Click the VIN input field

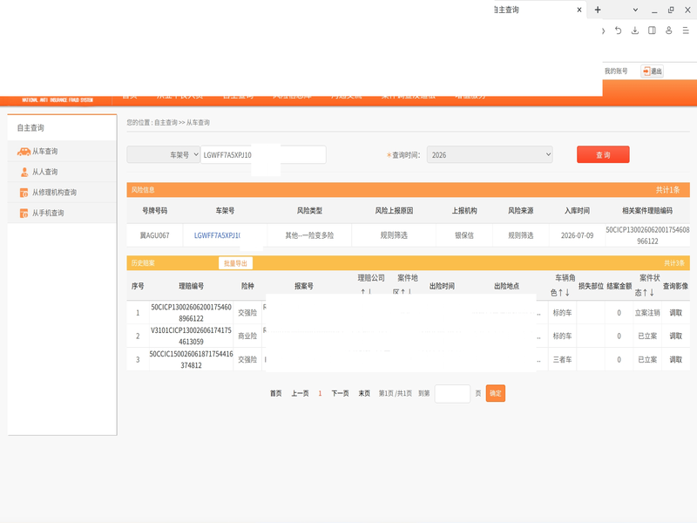[263, 155]
